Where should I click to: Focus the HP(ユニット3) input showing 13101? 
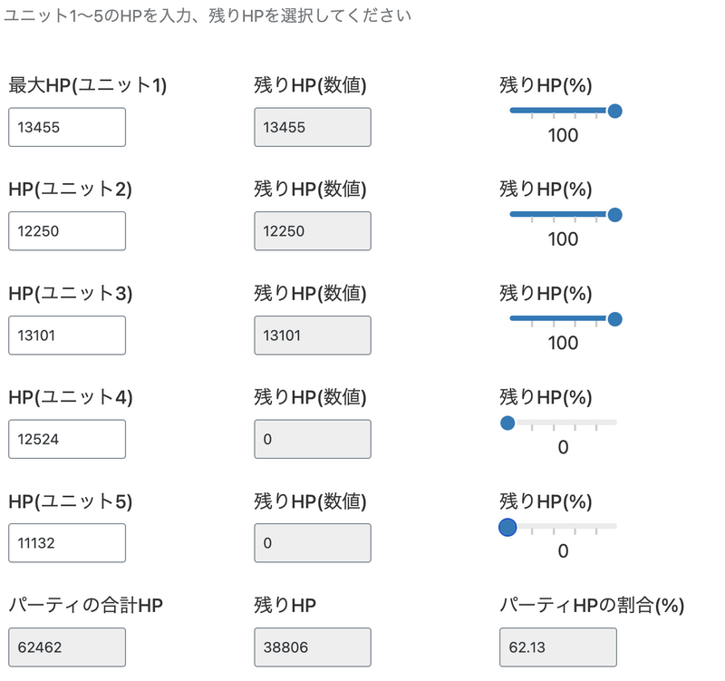(67, 336)
